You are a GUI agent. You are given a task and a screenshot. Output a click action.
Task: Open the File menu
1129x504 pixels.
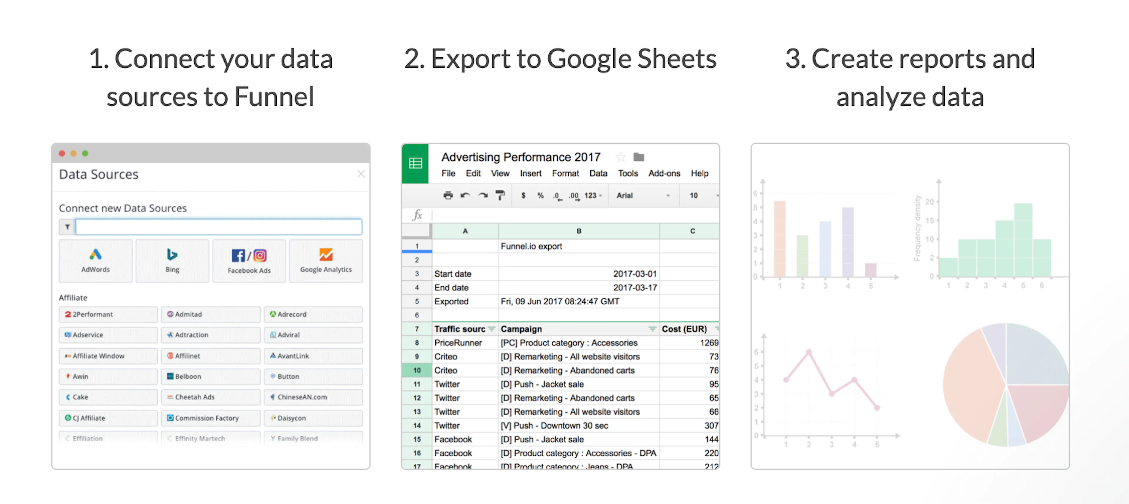coord(448,174)
